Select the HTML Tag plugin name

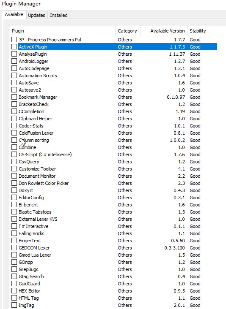29,298
